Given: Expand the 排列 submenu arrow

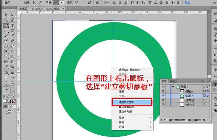Looking at the screenshot, I should point(150,122).
